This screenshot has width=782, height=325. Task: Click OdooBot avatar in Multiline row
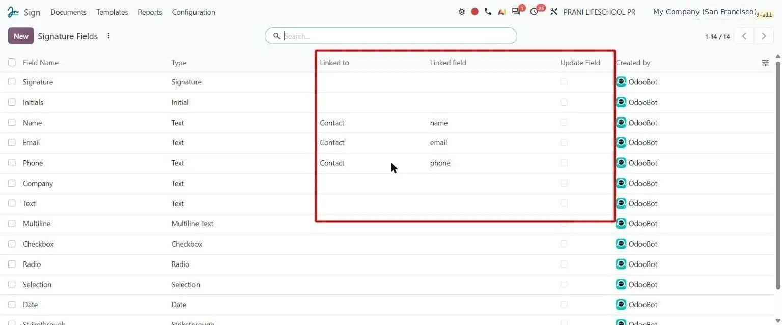(621, 223)
